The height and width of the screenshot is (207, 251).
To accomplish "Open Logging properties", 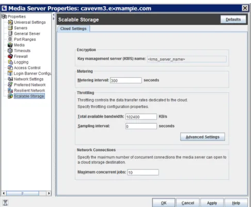I will click(21, 62).
